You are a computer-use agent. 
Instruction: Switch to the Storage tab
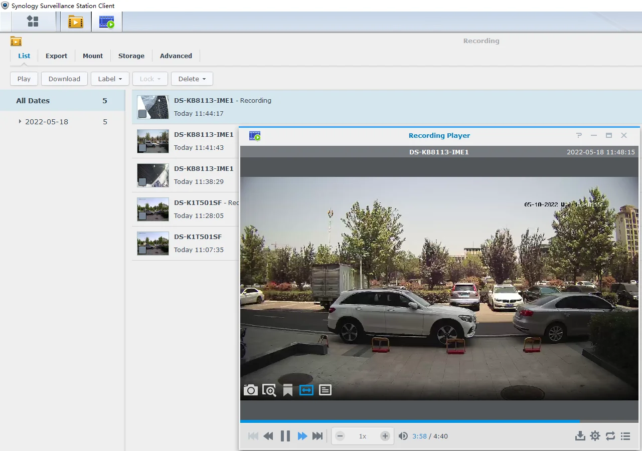click(131, 56)
